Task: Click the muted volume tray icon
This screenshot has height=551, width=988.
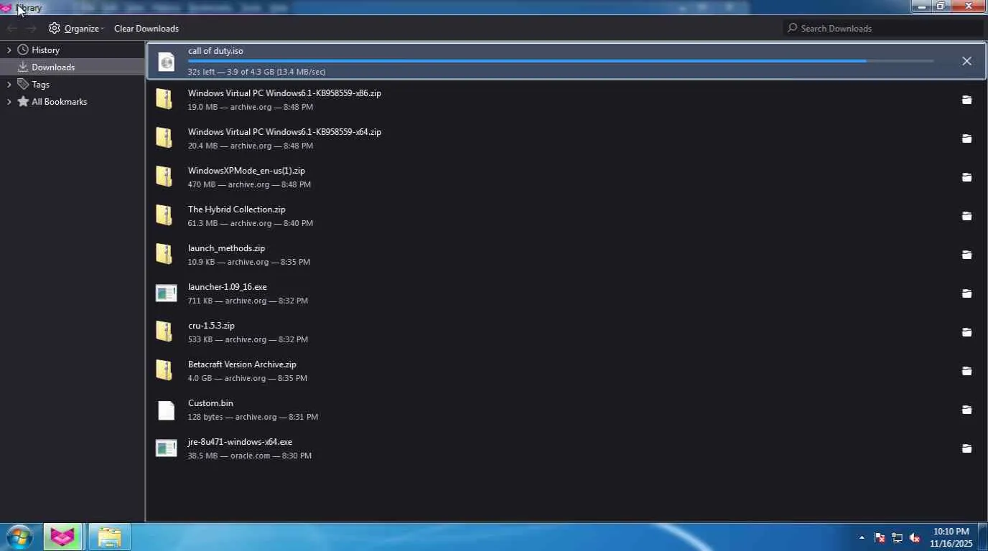Action: 915,537
